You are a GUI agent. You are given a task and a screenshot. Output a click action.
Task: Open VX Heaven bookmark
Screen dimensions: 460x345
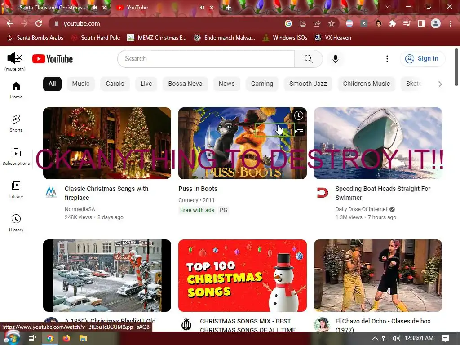pos(333,38)
